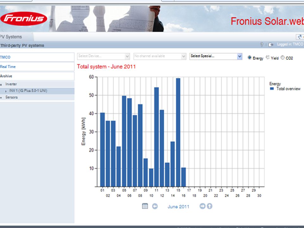Click the day 05 bar in chart
The image size is (304, 228).
tap(124, 141)
